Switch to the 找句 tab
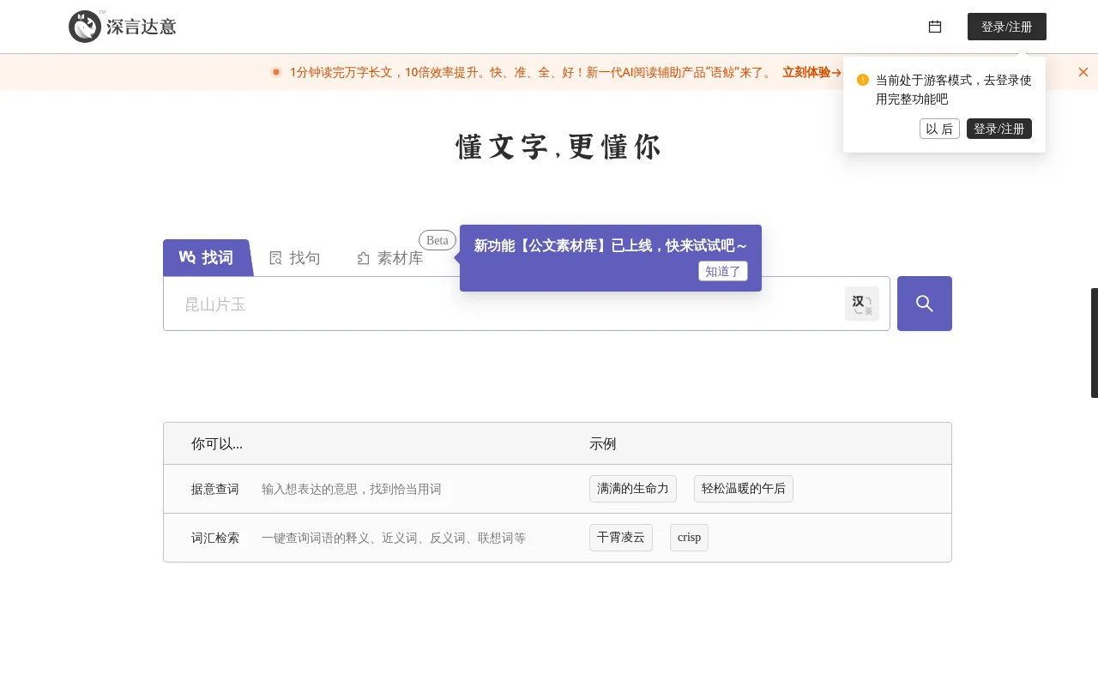The height and width of the screenshot is (686, 1098). (305, 257)
